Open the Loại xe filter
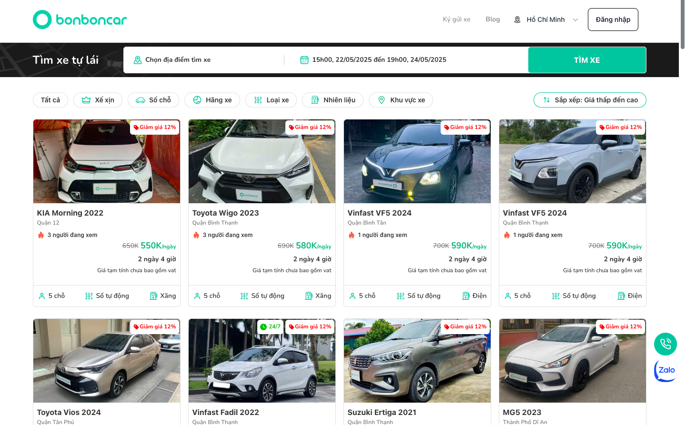Screen dimensions: 686x425 (271, 100)
